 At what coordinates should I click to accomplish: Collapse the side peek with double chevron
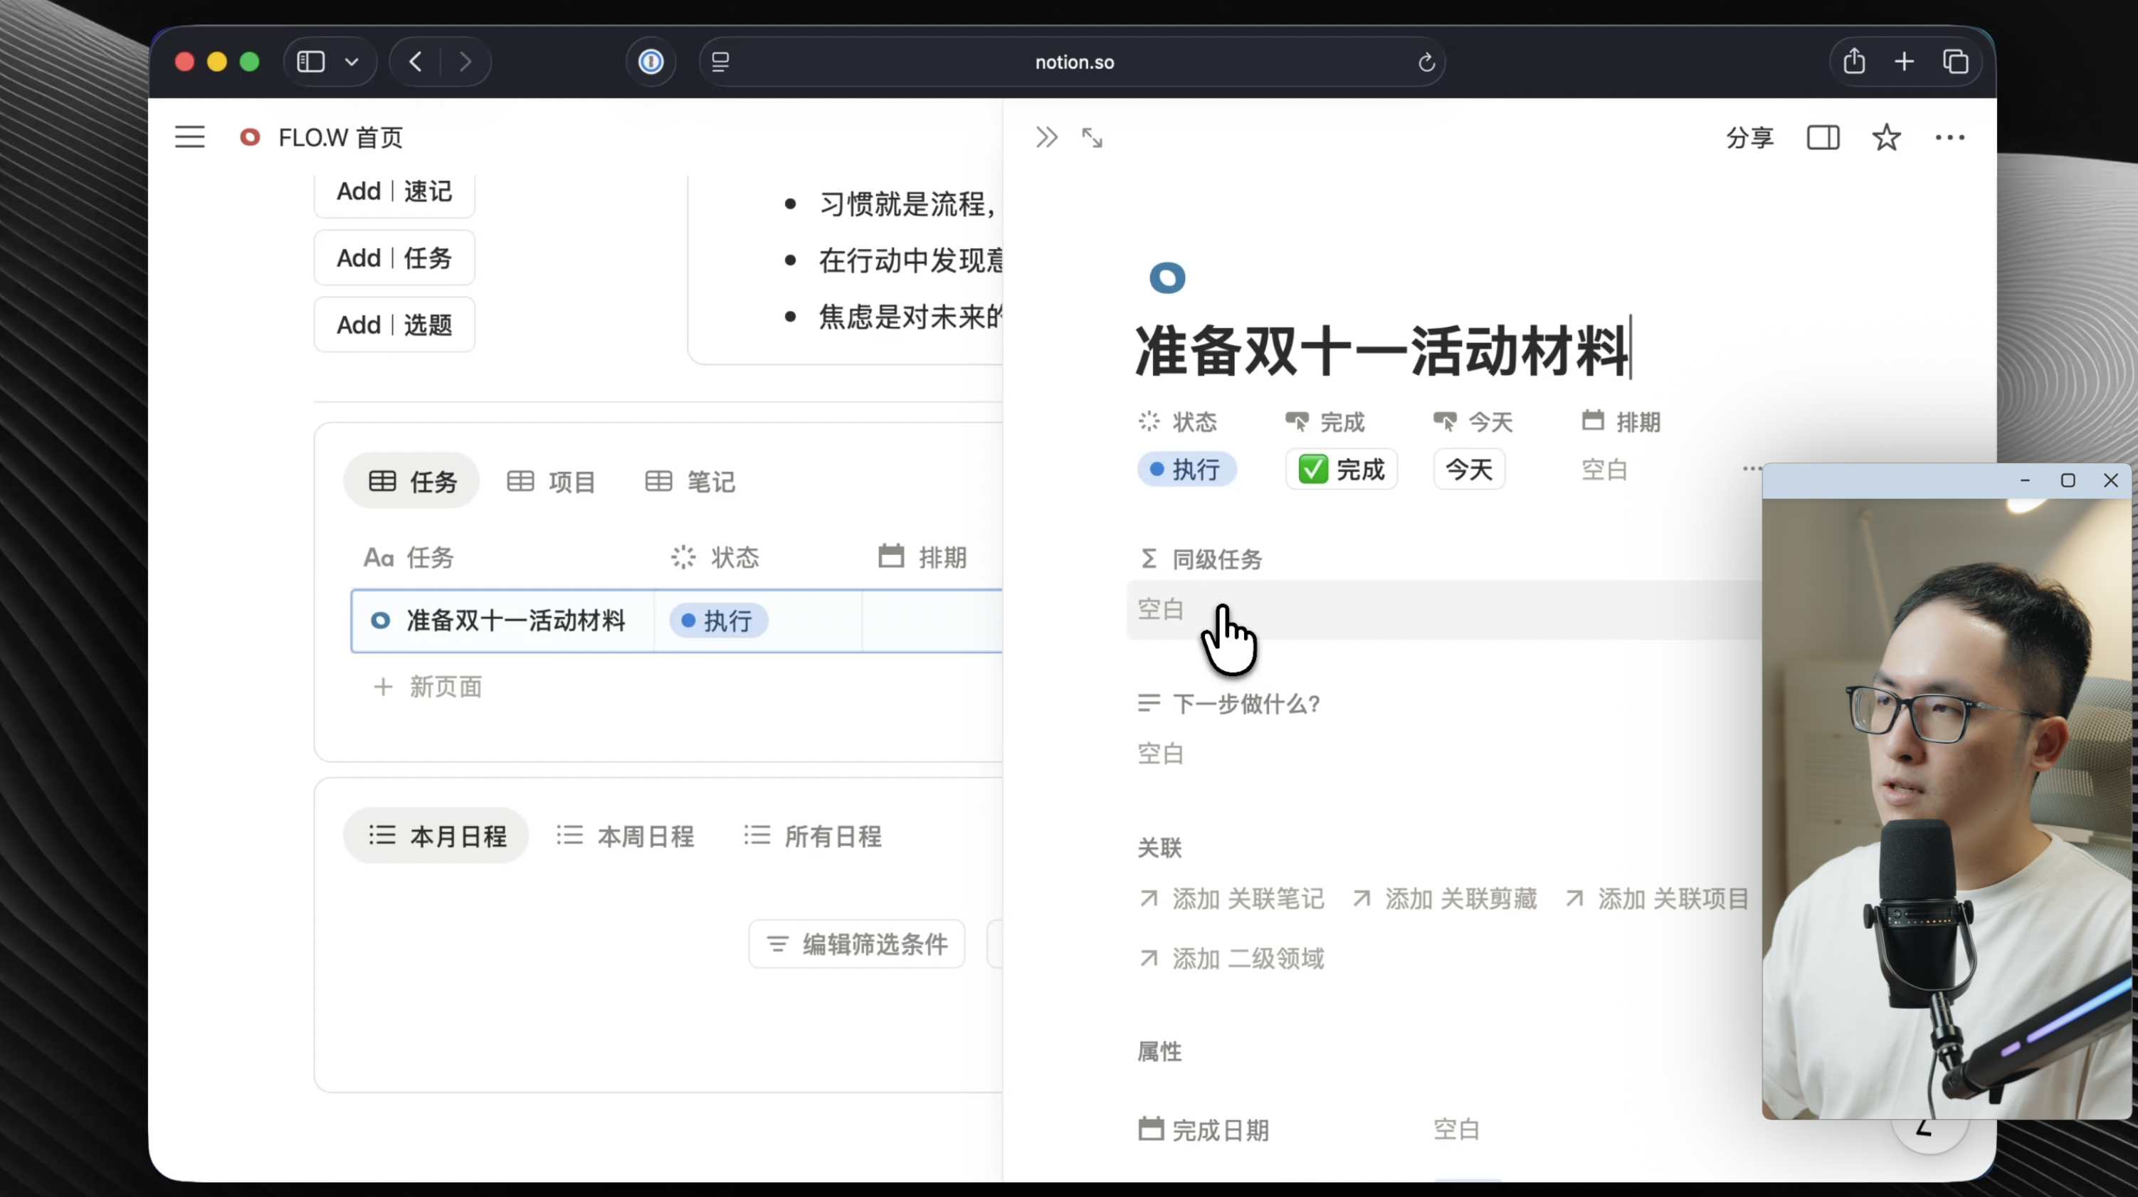pos(1046,138)
